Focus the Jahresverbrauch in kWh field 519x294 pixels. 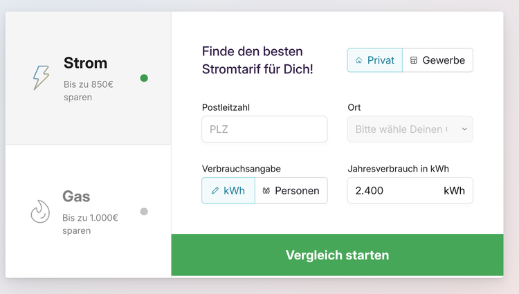tap(394, 190)
